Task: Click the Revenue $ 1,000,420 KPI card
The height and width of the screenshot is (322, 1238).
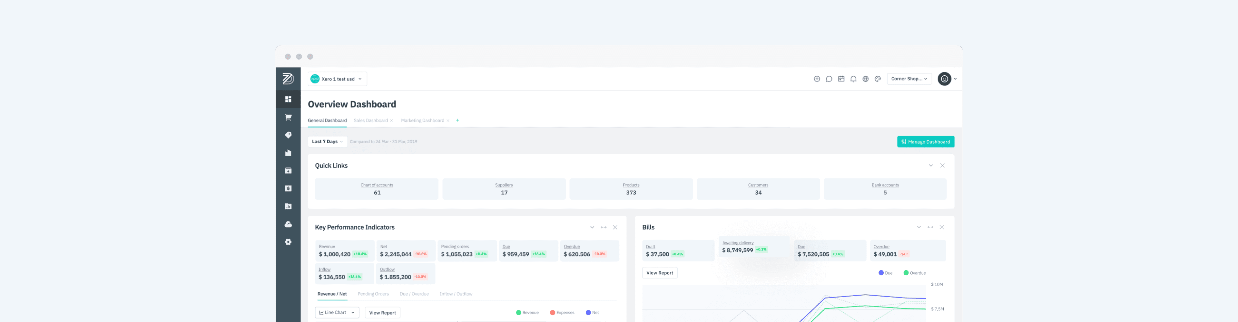Action: 344,251
